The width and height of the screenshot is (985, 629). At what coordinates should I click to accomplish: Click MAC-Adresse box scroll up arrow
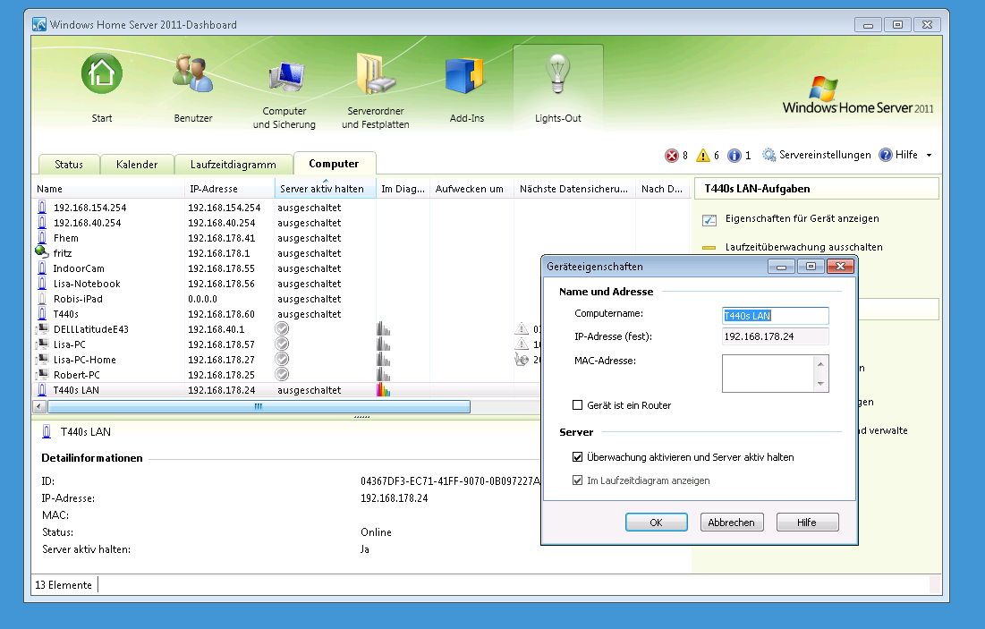pos(820,364)
